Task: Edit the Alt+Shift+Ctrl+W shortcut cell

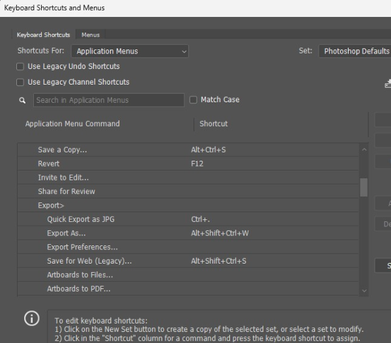Action: click(220, 234)
